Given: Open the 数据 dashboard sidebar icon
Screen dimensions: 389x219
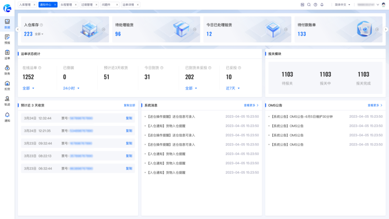Looking at the screenshot, I should (x=7, y=24).
